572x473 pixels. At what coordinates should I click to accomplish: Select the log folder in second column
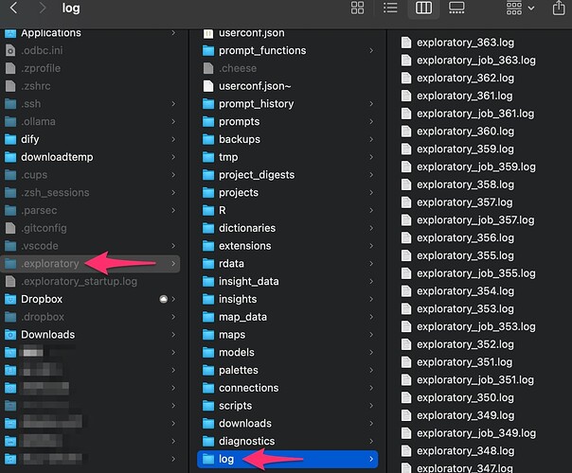click(228, 459)
